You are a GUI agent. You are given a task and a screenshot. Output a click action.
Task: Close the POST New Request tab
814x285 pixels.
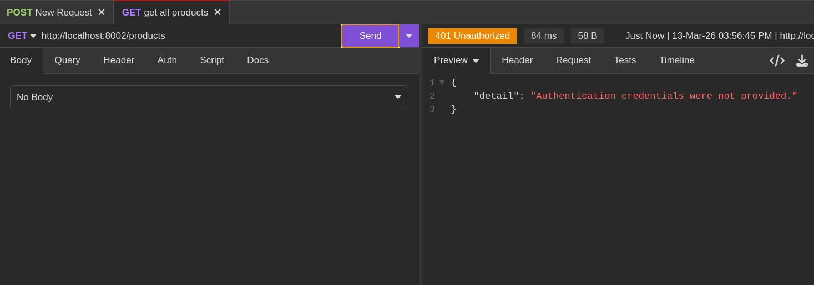(x=102, y=12)
